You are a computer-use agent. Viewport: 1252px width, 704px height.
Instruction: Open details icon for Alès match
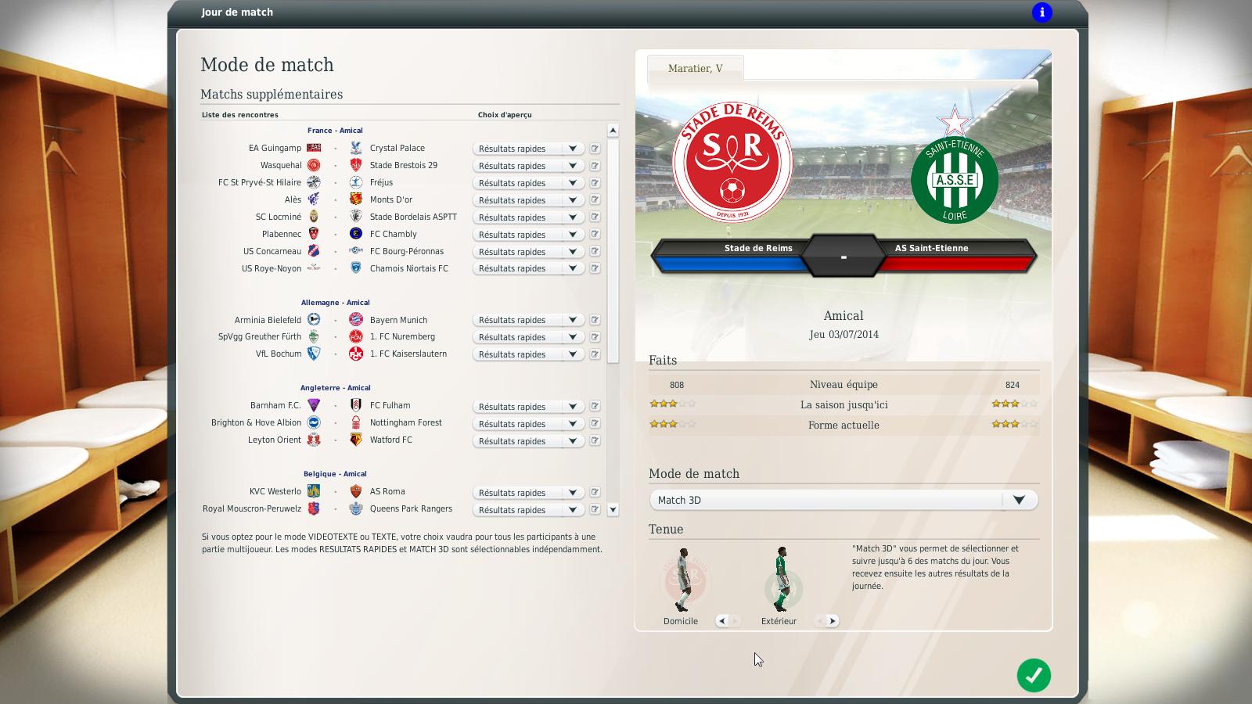pyautogui.click(x=595, y=200)
